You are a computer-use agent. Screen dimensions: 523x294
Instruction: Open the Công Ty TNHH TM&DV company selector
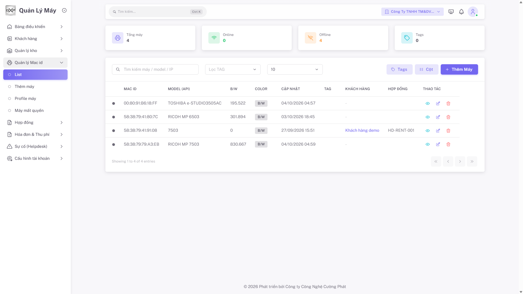click(x=412, y=12)
